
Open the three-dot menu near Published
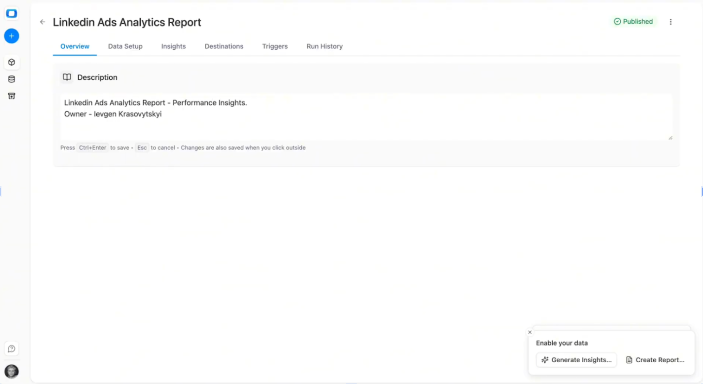[671, 22]
